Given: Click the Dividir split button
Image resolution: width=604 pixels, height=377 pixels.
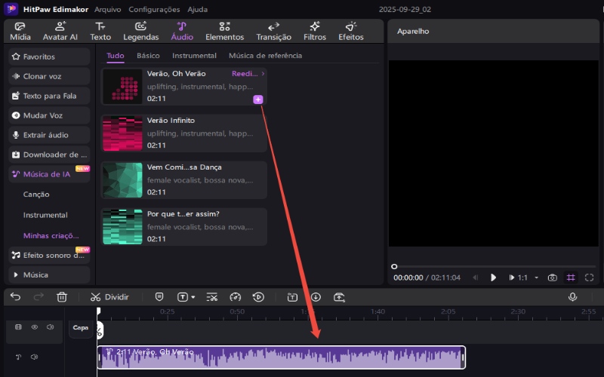Looking at the screenshot, I should [x=109, y=297].
